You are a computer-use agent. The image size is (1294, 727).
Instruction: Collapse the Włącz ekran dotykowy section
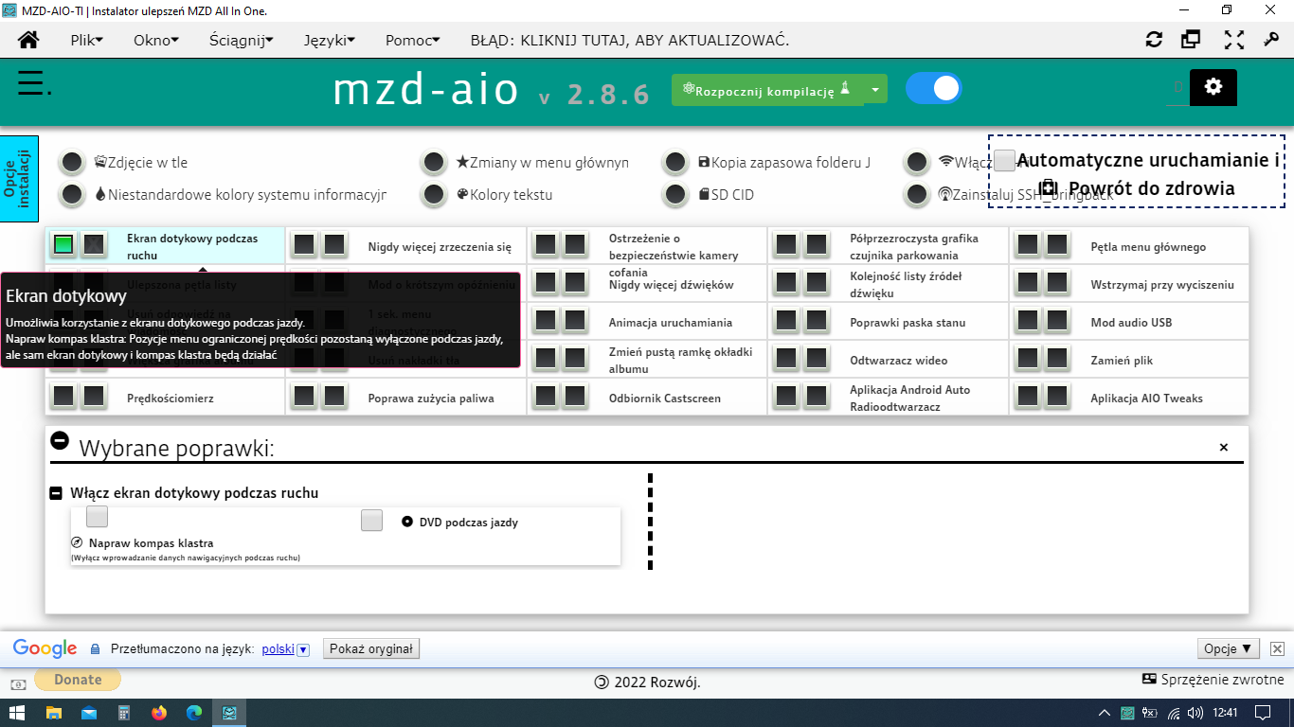click(x=56, y=493)
